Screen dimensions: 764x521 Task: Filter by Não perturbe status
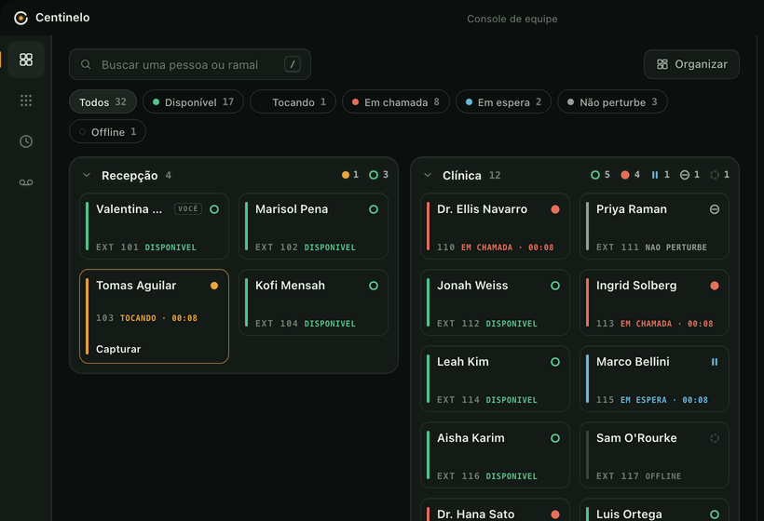click(x=612, y=101)
